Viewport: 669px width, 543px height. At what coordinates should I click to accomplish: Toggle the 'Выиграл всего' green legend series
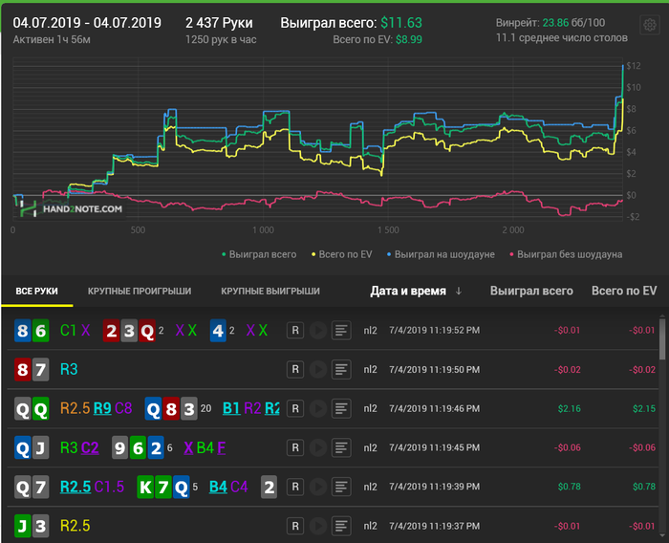tap(258, 254)
